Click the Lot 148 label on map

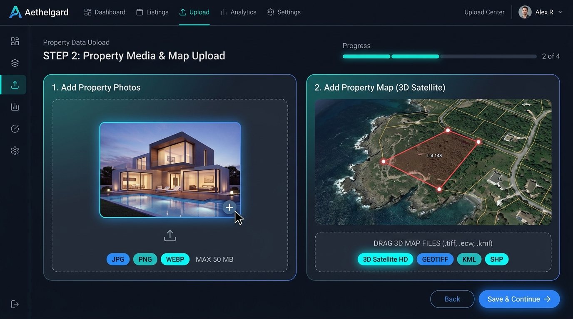coord(434,156)
